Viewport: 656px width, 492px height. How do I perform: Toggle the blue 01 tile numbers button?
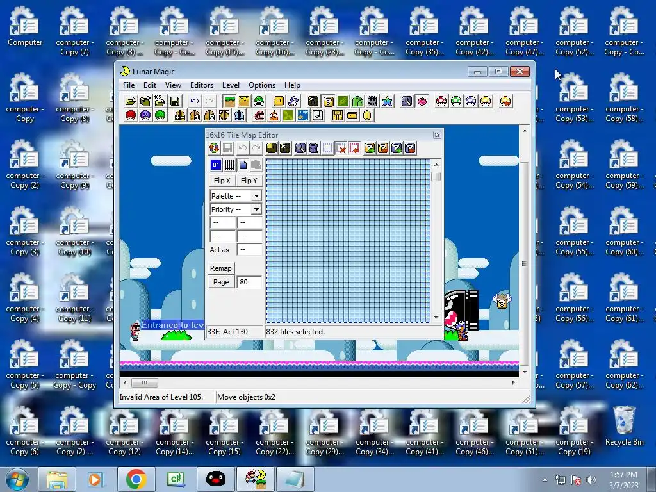coord(216,165)
